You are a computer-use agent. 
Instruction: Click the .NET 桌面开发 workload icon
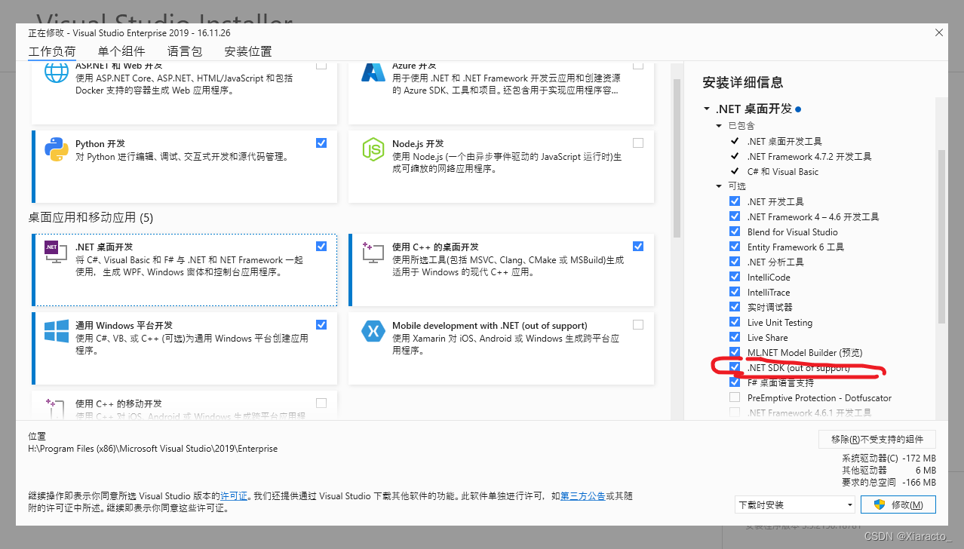55,253
